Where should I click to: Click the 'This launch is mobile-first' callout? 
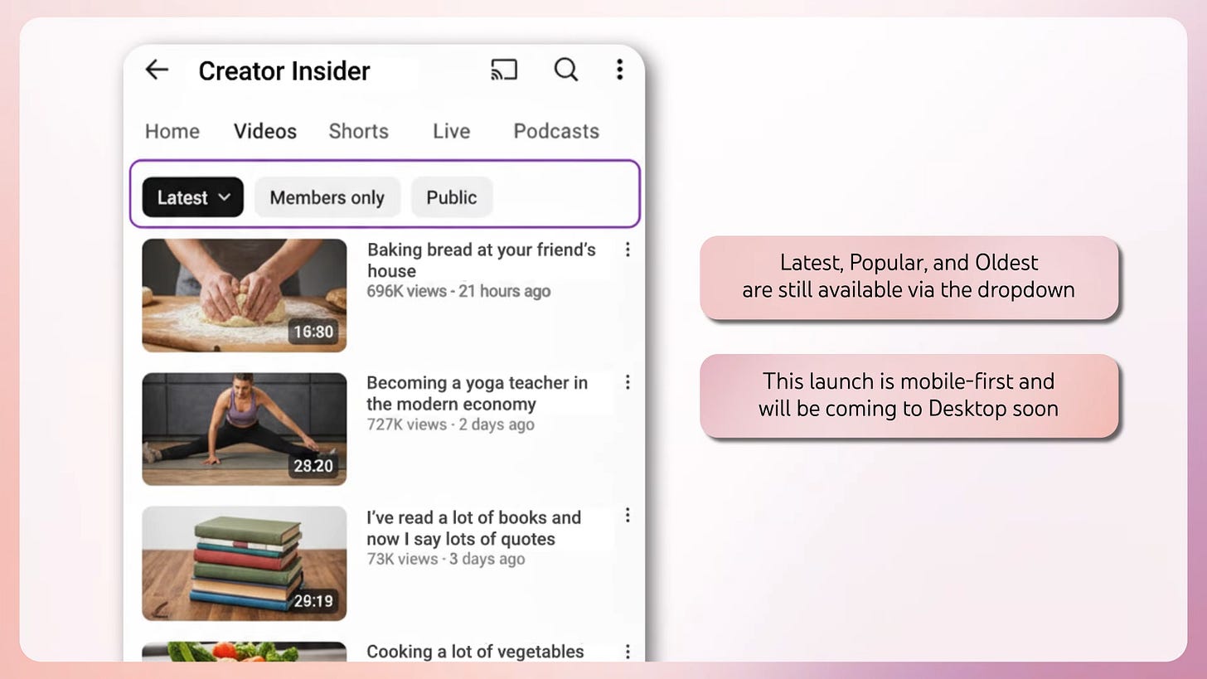[909, 395]
